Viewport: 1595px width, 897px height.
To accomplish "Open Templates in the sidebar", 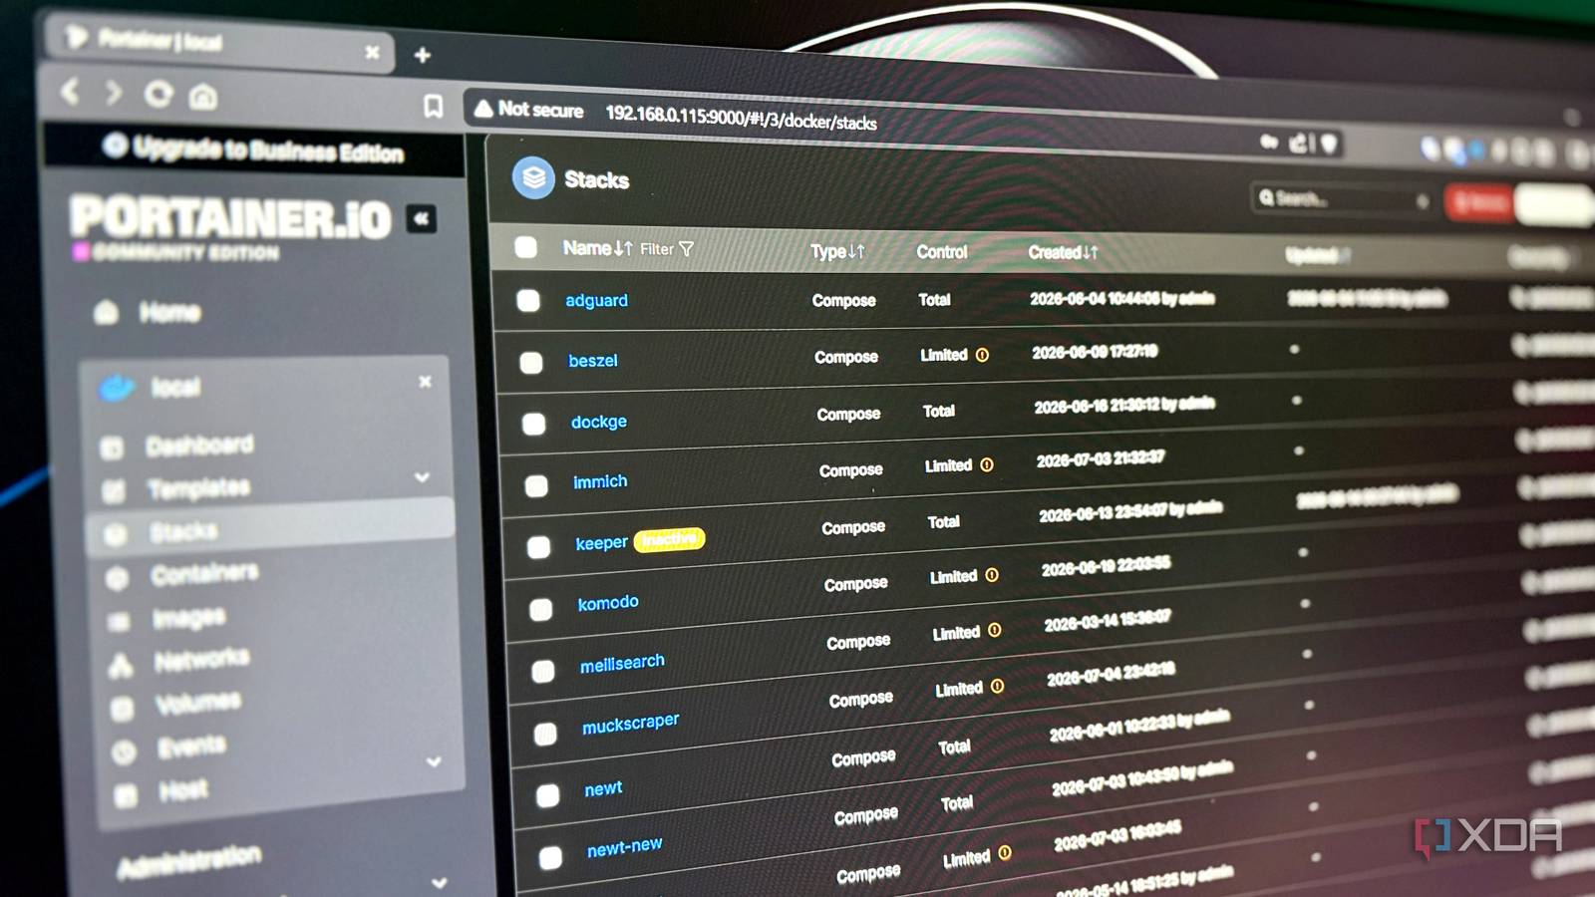I will coord(199,488).
